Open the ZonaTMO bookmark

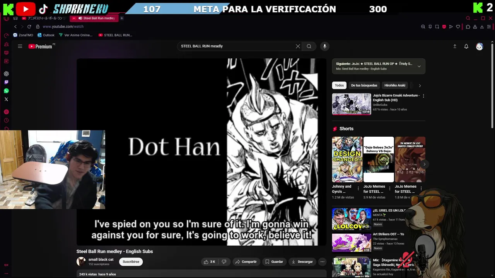coord(23,35)
